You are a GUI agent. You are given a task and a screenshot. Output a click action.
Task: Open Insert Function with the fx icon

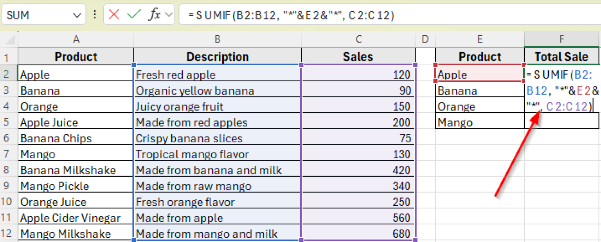tap(154, 15)
